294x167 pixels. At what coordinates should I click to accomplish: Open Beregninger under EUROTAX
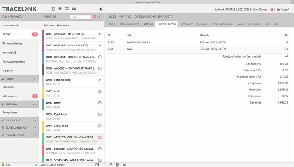tap(20, 113)
